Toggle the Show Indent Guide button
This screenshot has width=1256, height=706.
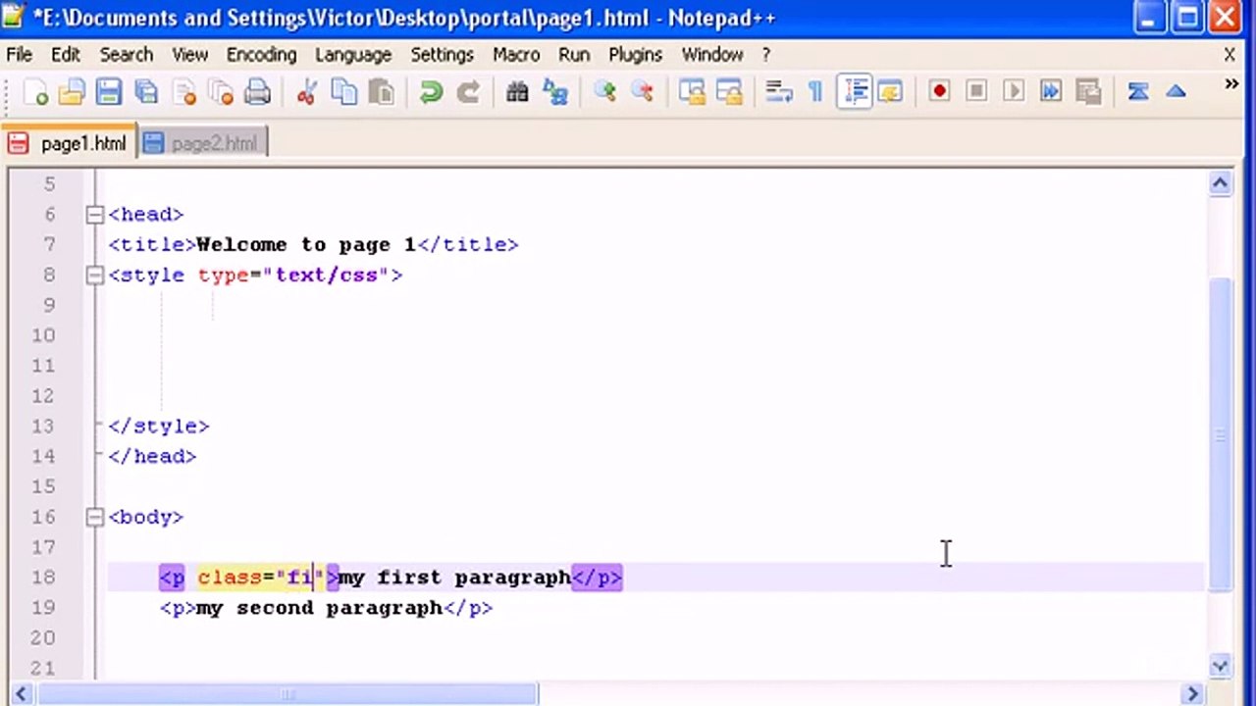pyautogui.click(x=855, y=92)
